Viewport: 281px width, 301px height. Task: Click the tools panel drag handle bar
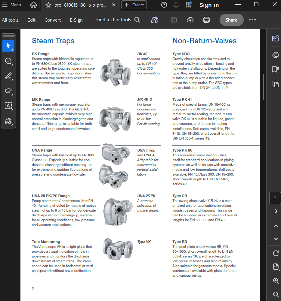9,36
